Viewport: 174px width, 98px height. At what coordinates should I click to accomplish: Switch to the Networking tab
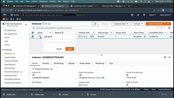tap(59, 63)
